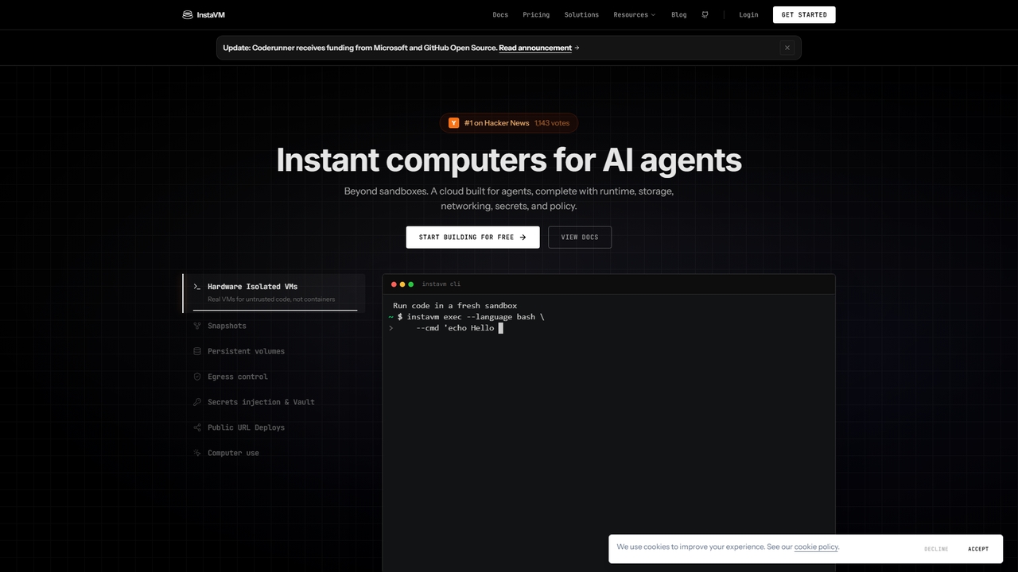Select Secrets injection & Vault tab
This screenshot has width=1018, height=572.
274,402
